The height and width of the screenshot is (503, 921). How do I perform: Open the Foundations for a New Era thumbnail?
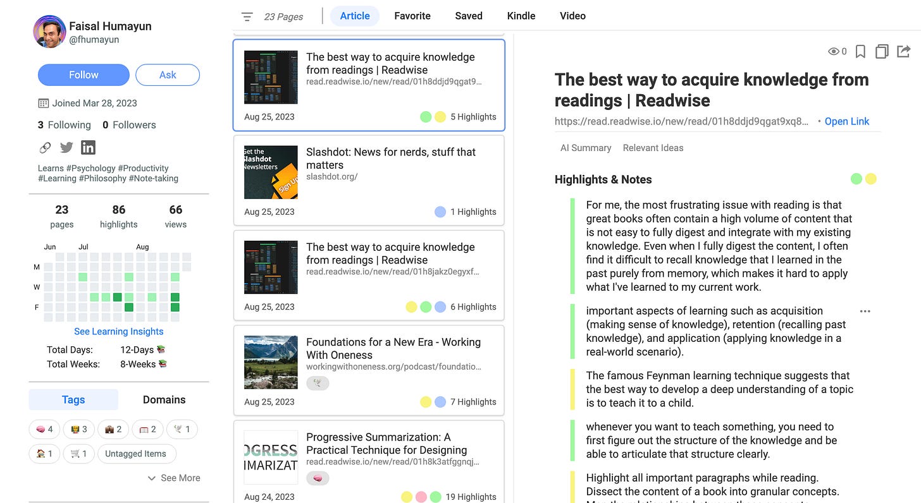(x=271, y=362)
